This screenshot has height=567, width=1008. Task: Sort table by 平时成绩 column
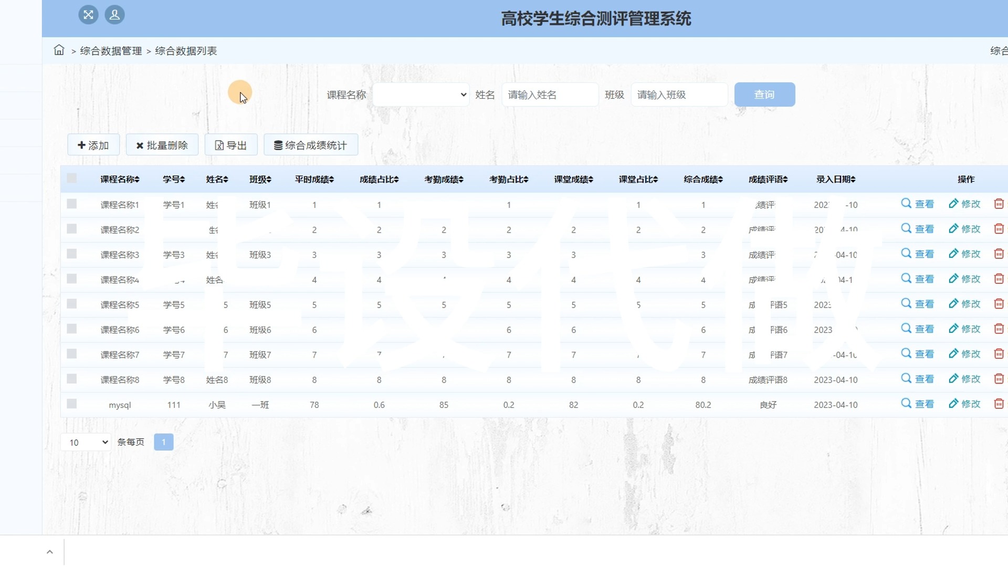tap(314, 180)
